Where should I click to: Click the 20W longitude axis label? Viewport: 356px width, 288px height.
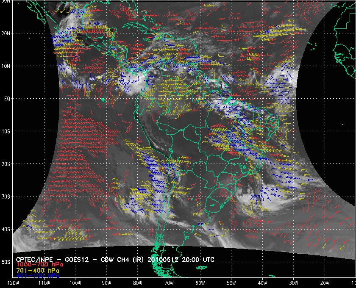point(325,283)
